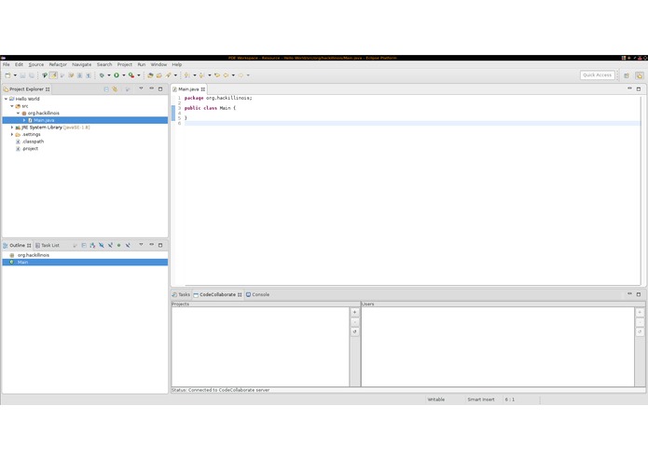The height and width of the screenshot is (460, 648).
Task: Open the Refactor menu
Action: (x=58, y=65)
